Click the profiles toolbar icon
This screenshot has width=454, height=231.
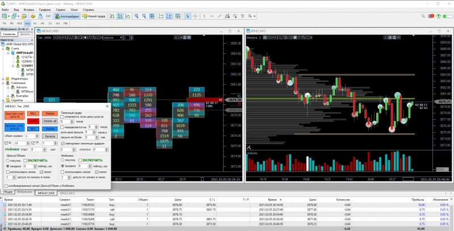tap(14, 16)
